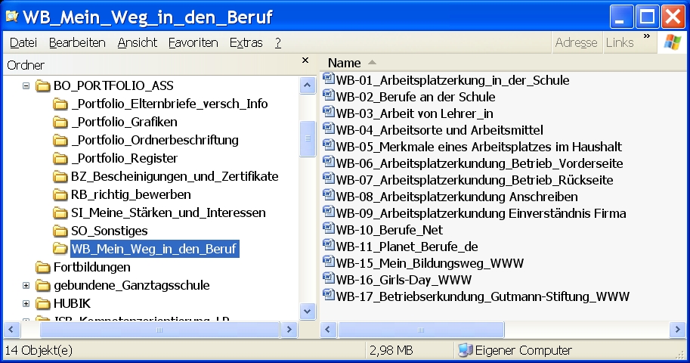Click the BZ_Bescheinigungen_und_Zertifikate folder icon
The width and height of the screenshot is (690, 363).
[60, 177]
